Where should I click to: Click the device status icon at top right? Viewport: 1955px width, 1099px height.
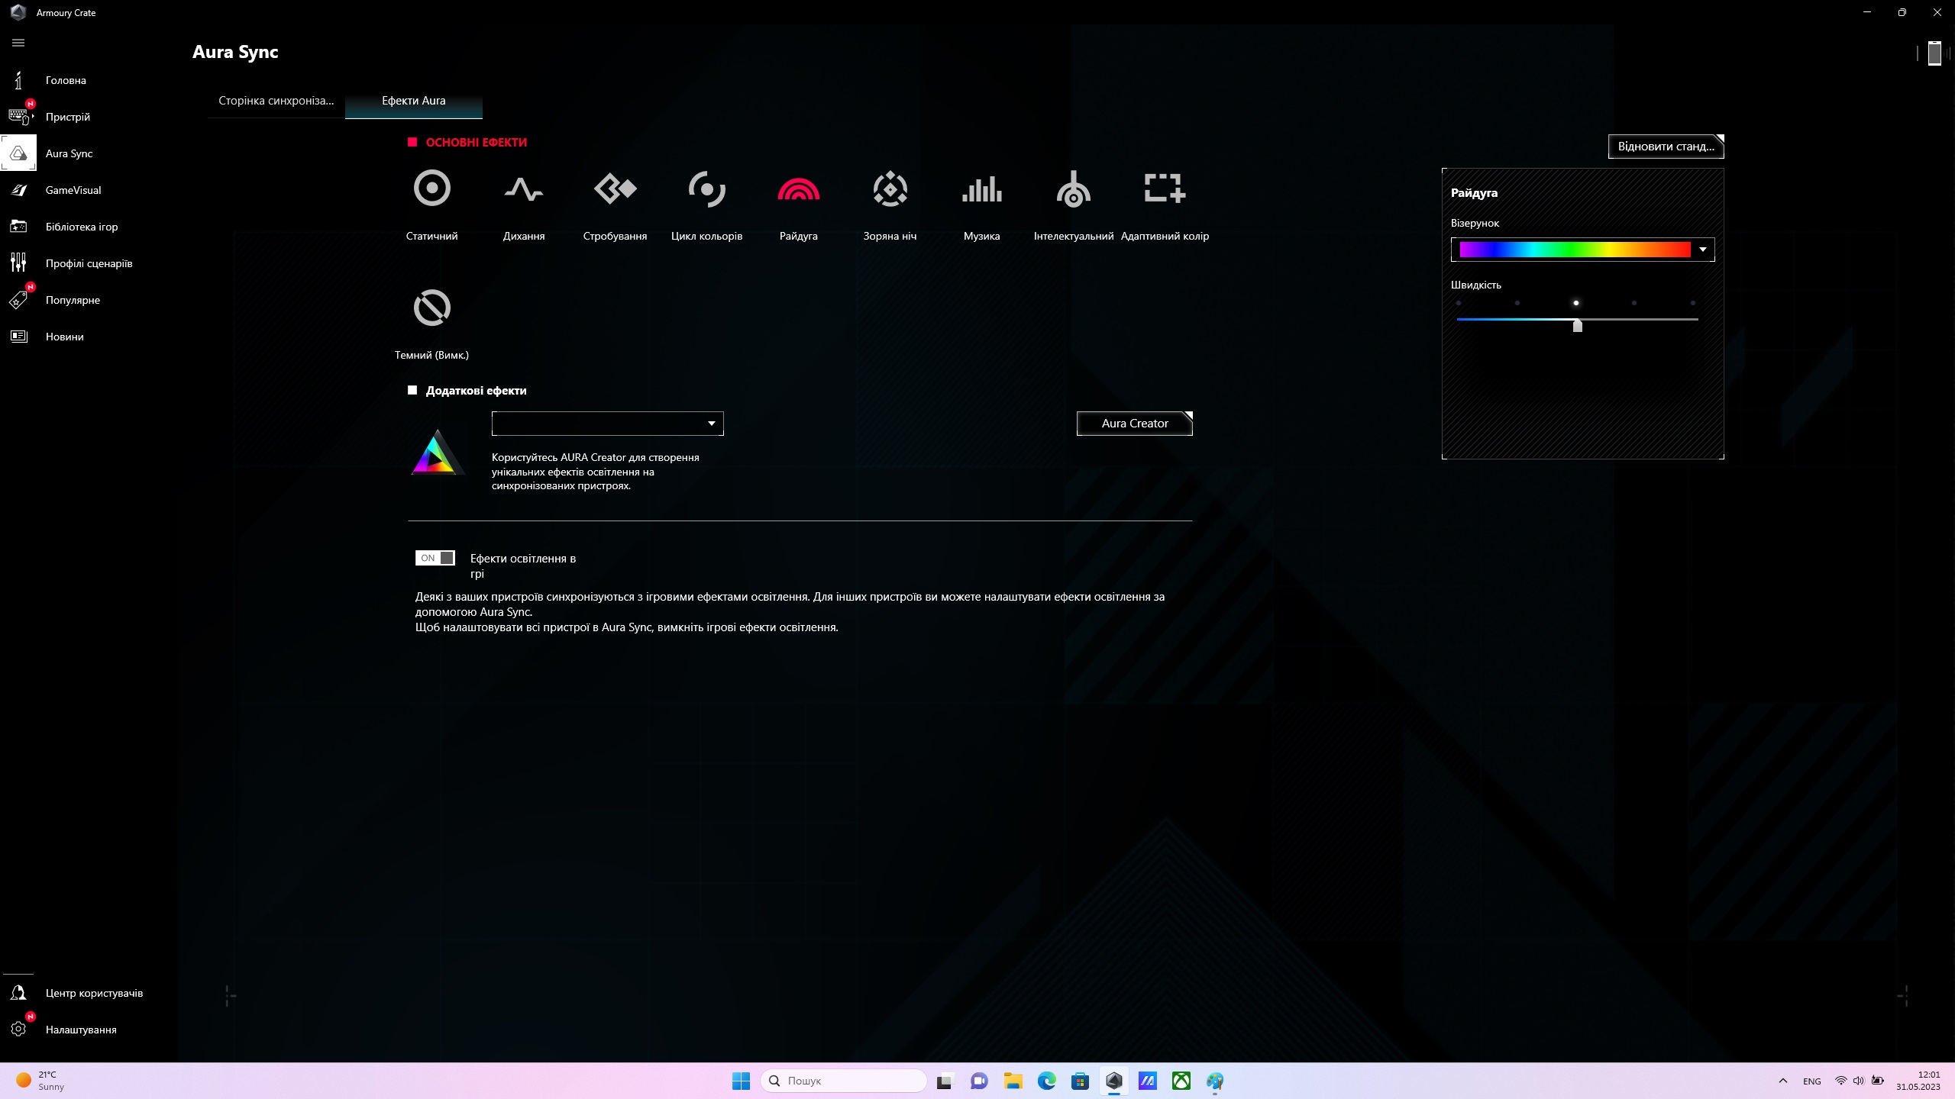coord(1934,53)
